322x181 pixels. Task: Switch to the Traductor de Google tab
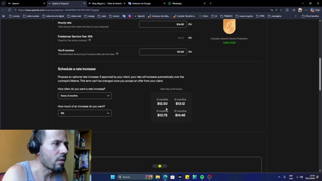click(x=146, y=4)
